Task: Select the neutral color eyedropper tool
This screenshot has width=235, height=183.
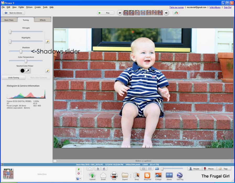Action: [x=28, y=71]
